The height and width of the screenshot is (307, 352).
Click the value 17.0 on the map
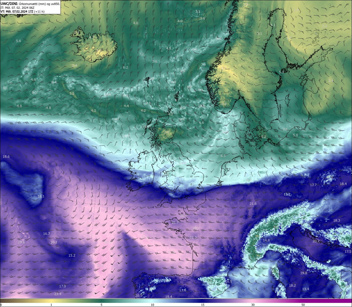click(x=62, y=286)
